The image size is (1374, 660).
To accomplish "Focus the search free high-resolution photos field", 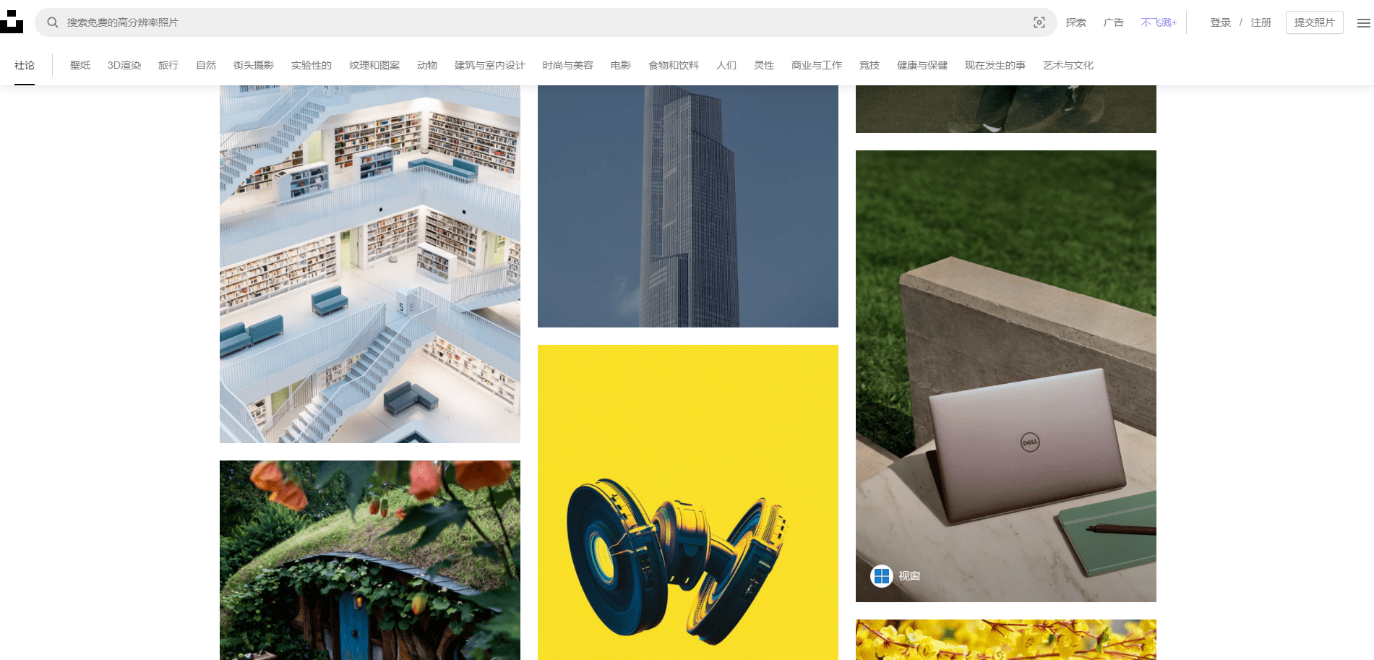I will pos(546,22).
